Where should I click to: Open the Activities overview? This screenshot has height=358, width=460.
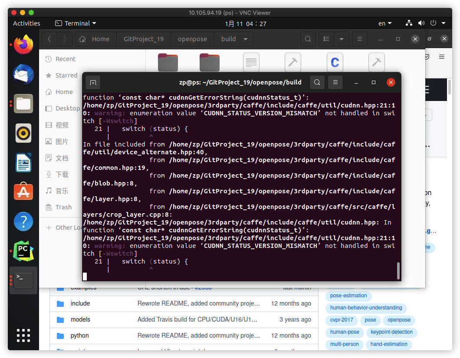click(x=26, y=23)
